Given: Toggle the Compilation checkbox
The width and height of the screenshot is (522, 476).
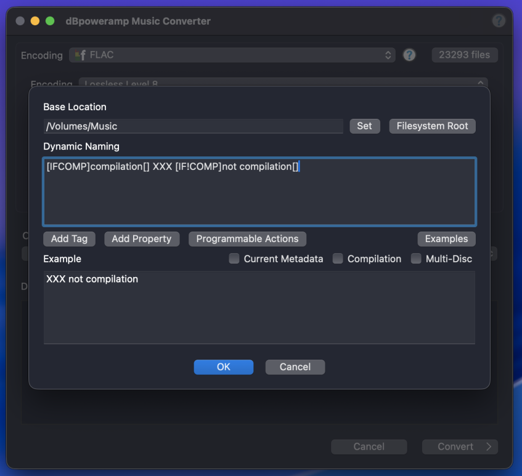Looking at the screenshot, I should (x=338, y=259).
